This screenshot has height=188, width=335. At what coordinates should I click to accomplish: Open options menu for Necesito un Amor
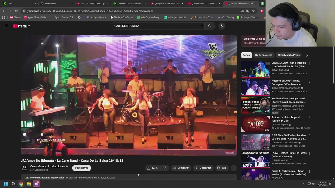(310, 81)
